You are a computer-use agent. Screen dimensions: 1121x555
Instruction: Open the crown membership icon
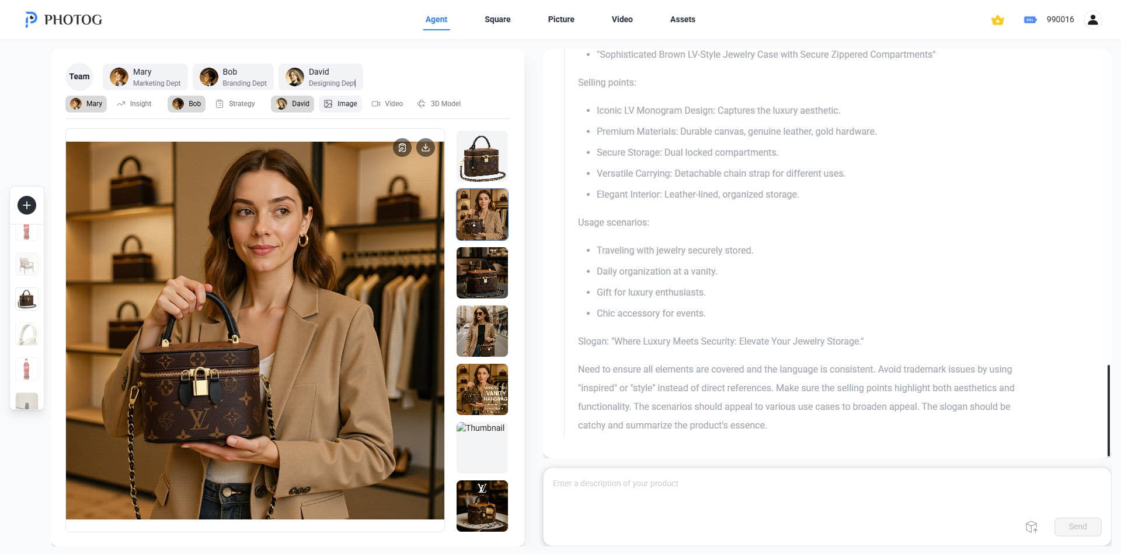pos(997,20)
